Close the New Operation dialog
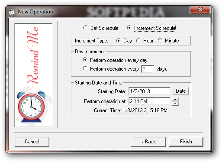222x162 pixels. (200, 10)
